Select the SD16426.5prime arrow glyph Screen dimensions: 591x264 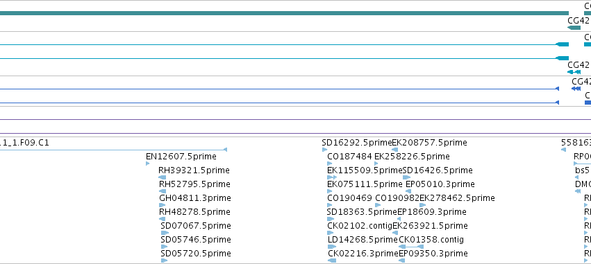[407, 177]
